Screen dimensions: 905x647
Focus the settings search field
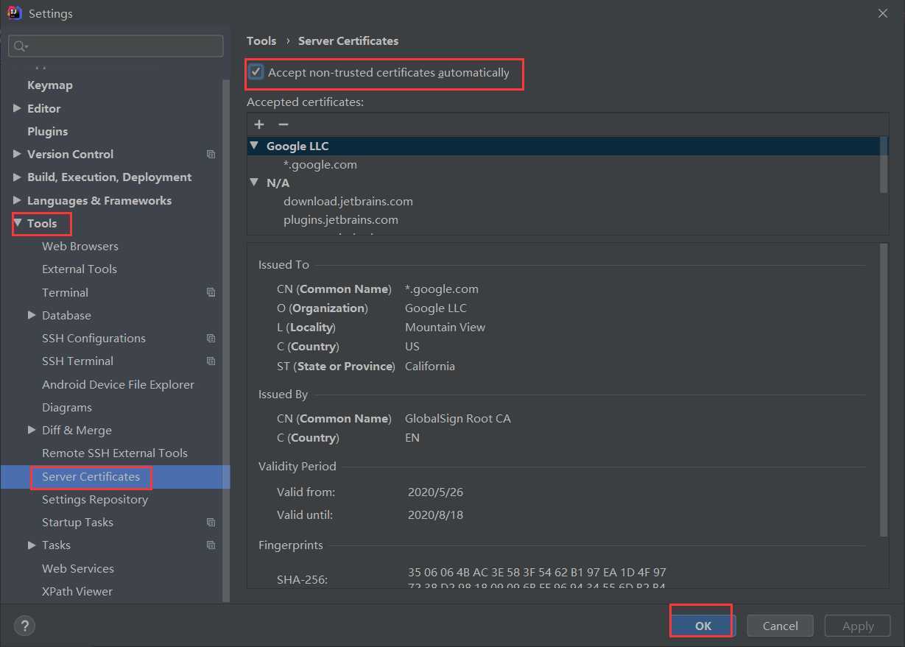click(122, 46)
